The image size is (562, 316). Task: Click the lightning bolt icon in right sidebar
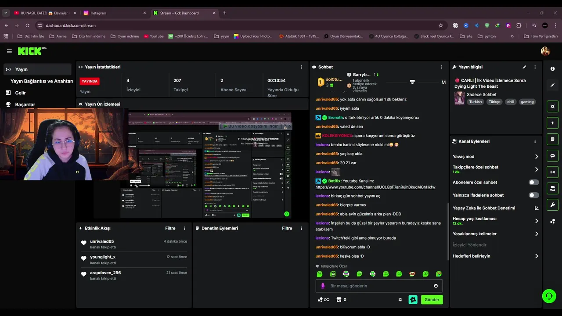(x=552, y=123)
